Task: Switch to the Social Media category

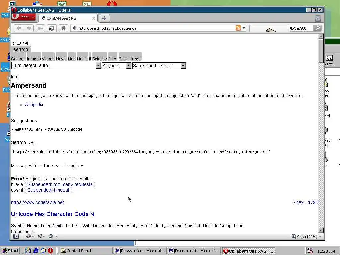Action: (130, 59)
